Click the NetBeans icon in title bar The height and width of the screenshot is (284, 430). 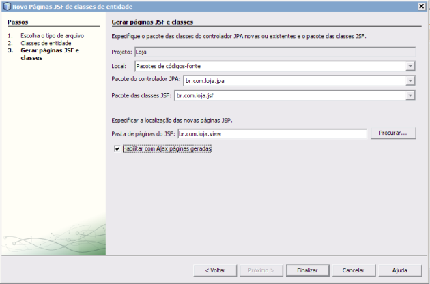[7, 6]
